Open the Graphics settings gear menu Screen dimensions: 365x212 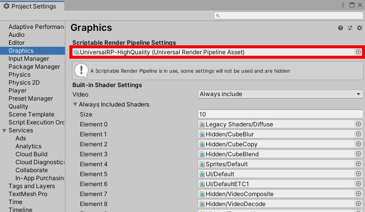click(x=360, y=28)
